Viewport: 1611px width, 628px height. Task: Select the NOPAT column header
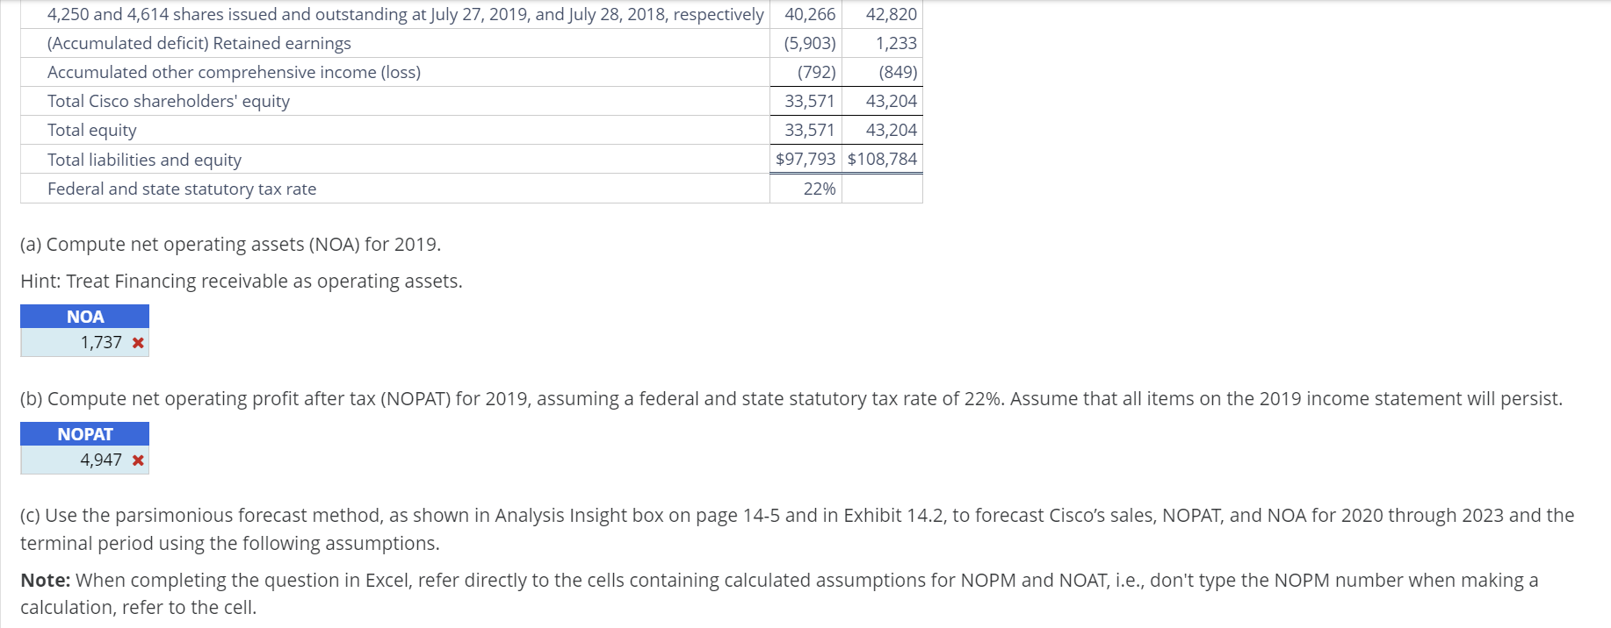tap(84, 434)
